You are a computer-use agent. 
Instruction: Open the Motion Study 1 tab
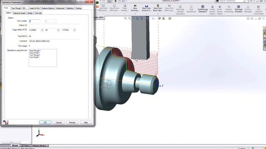click(x=39, y=145)
